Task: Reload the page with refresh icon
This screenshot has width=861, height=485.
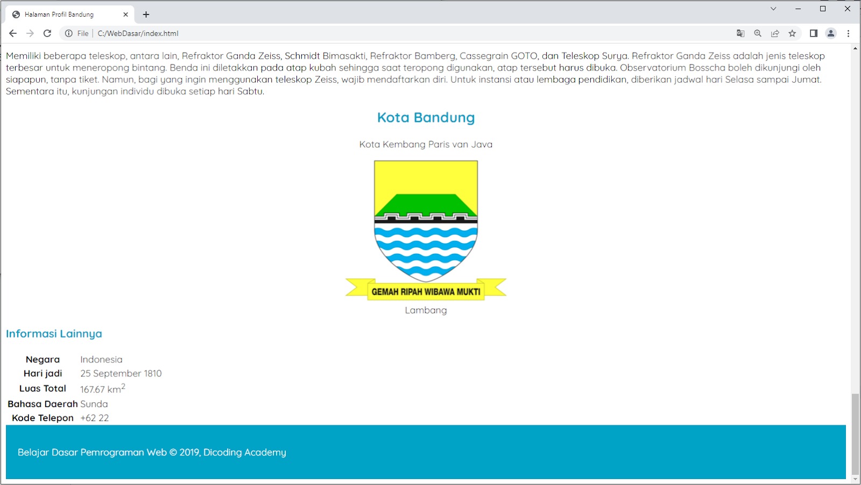Action: point(47,33)
